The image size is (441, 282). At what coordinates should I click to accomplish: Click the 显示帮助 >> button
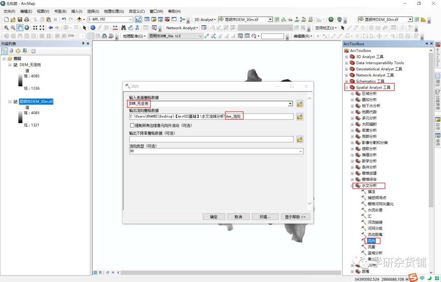point(295,217)
